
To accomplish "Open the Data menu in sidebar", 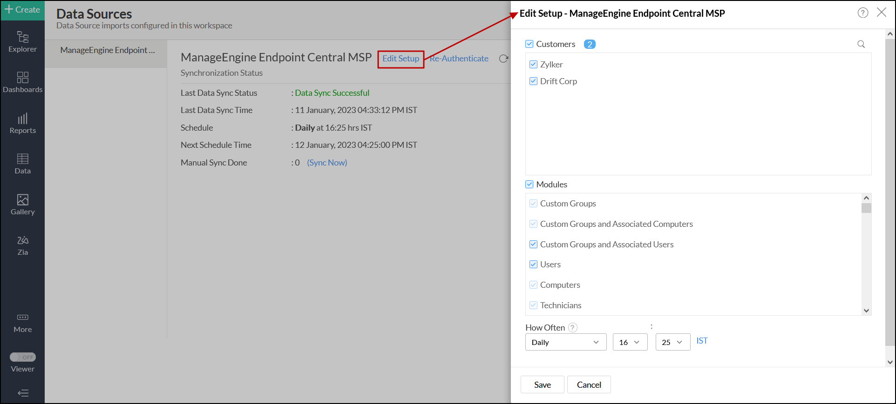I will 22,164.
